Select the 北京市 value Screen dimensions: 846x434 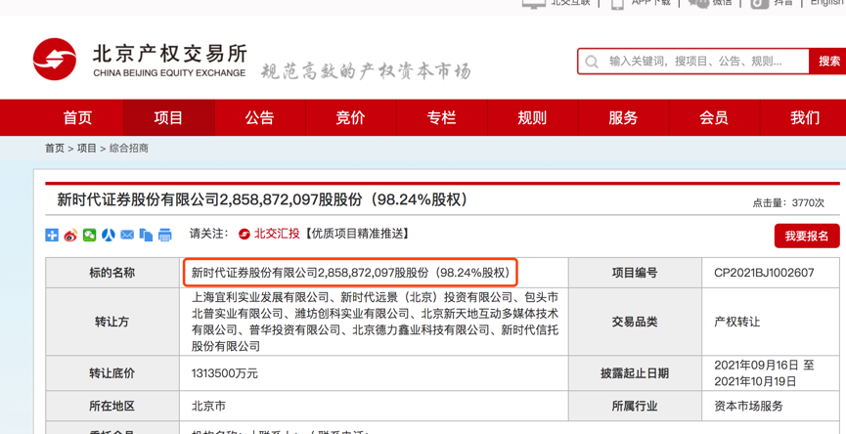point(208,406)
